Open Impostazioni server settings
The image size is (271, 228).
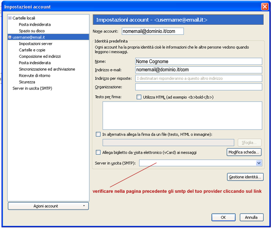(x=36, y=43)
